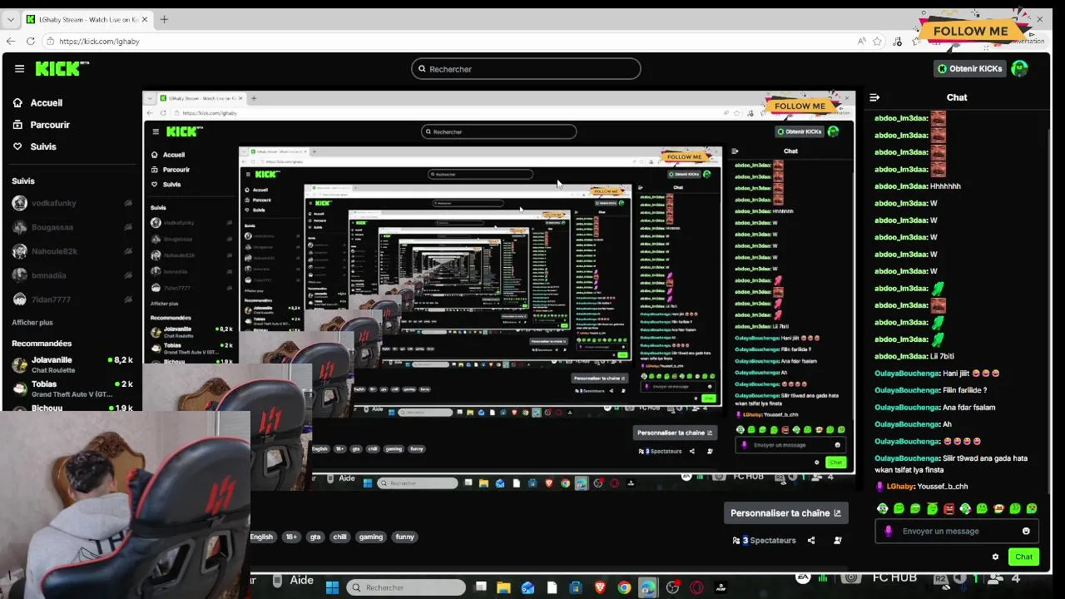Open the Windows Start button
This screenshot has height=599, width=1065.
click(x=332, y=587)
